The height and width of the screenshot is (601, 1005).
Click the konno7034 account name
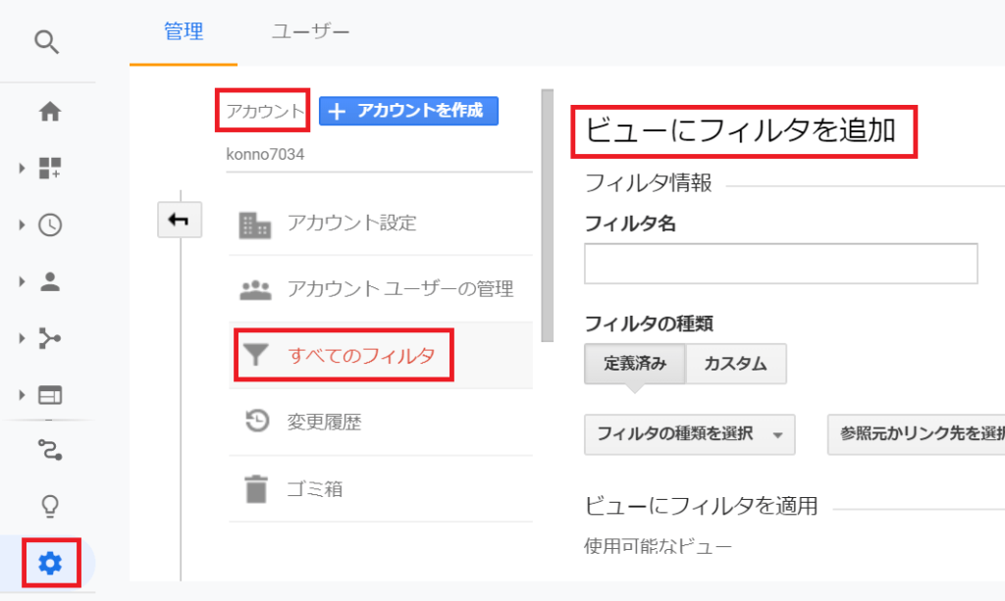click(x=265, y=154)
